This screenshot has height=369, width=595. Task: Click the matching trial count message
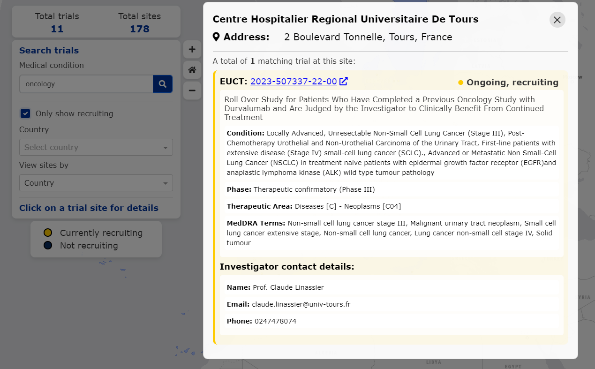284,61
